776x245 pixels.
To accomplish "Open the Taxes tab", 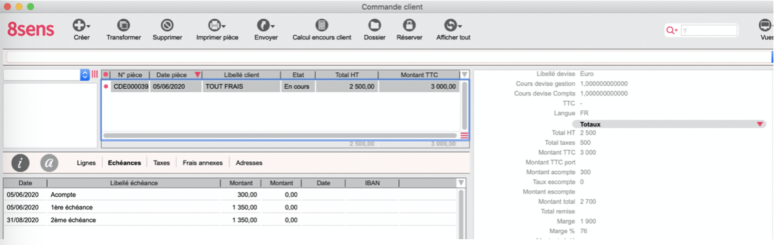I will [162, 163].
